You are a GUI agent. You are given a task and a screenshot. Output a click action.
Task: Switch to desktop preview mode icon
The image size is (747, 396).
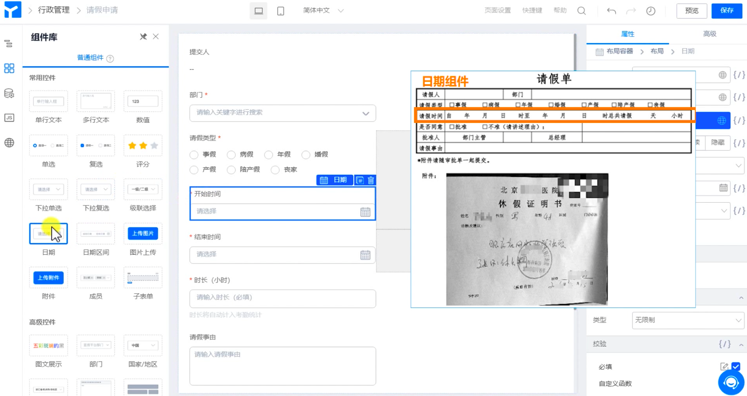(259, 11)
